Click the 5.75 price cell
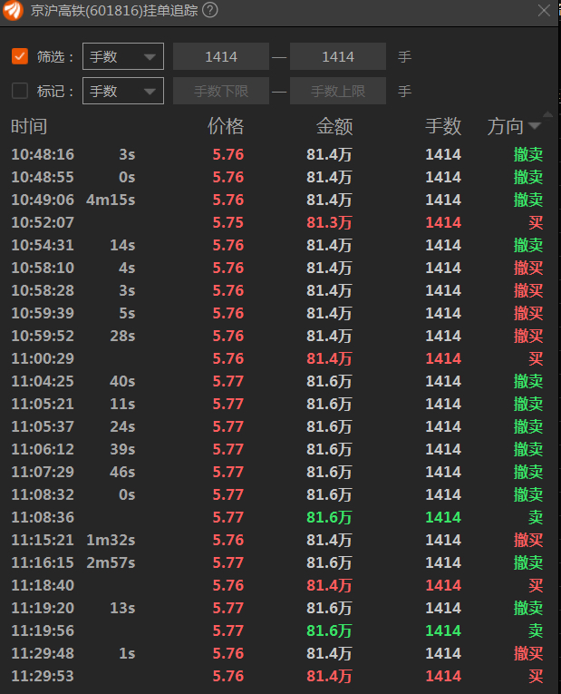The height and width of the screenshot is (694, 561). [x=228, y=222]
